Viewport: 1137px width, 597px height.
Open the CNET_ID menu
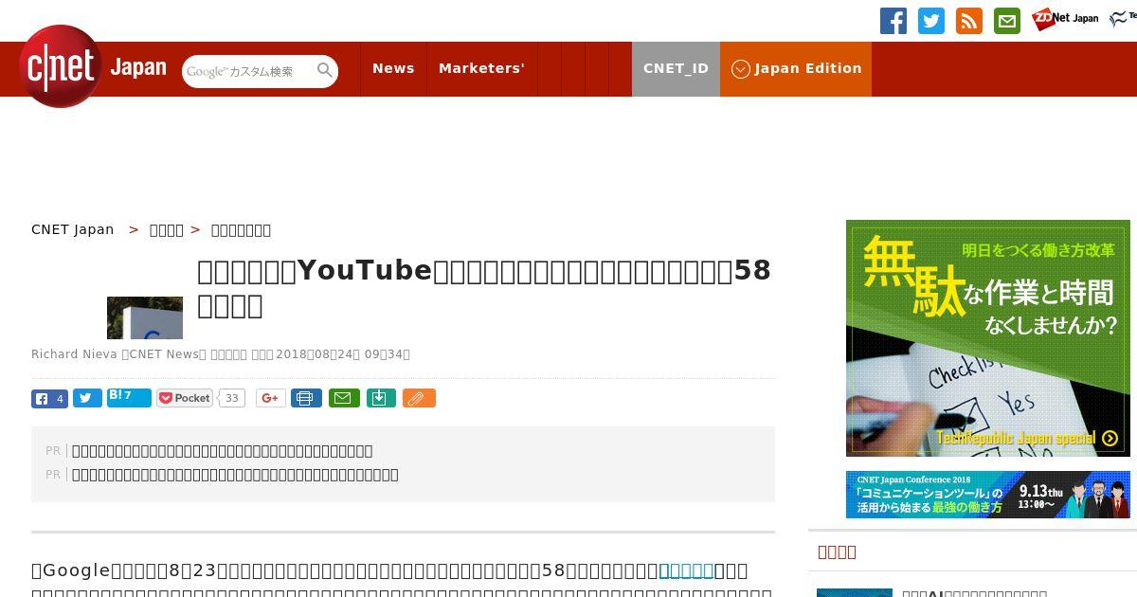[x=676, y=68]
